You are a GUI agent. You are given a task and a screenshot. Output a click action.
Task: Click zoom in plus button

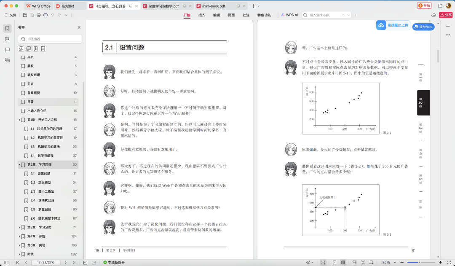[x=441, y=262]
